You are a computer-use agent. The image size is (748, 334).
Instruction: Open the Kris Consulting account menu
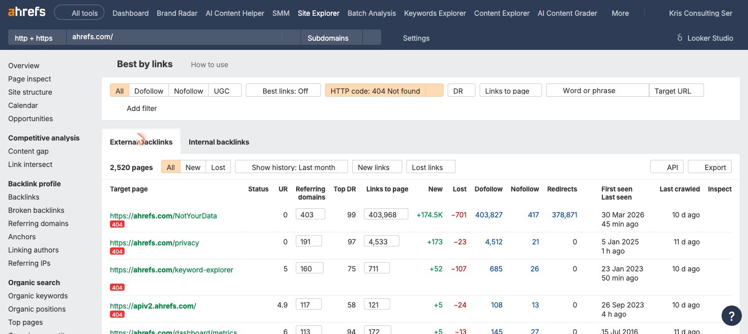coord(701,13)
